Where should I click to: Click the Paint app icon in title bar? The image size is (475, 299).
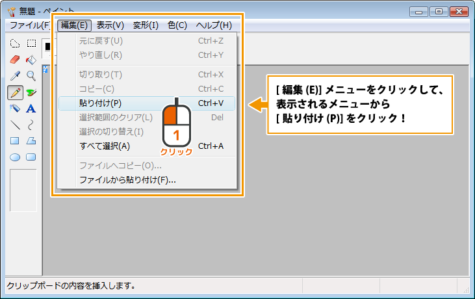pos(12,12)
